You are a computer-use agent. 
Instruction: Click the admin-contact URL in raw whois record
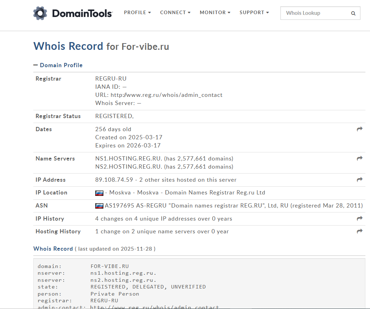point(154,307)
